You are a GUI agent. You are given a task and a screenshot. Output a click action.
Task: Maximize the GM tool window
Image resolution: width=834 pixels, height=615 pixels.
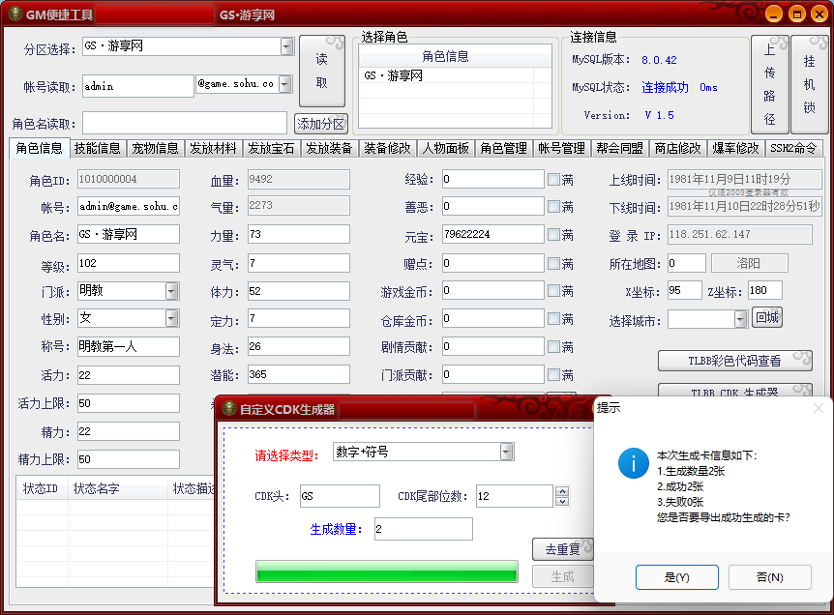point(796,15)
